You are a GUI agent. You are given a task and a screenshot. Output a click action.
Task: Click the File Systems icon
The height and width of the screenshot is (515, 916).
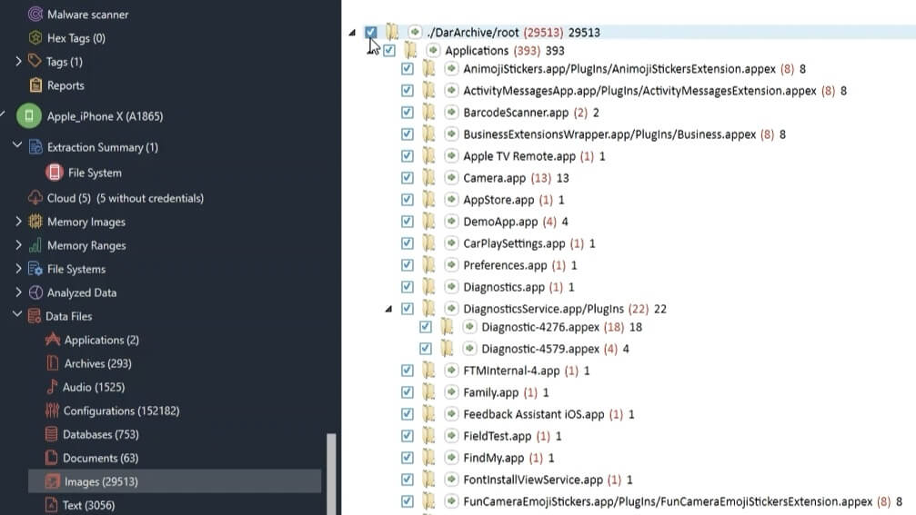pyautogui.click(x=35, y=269)
